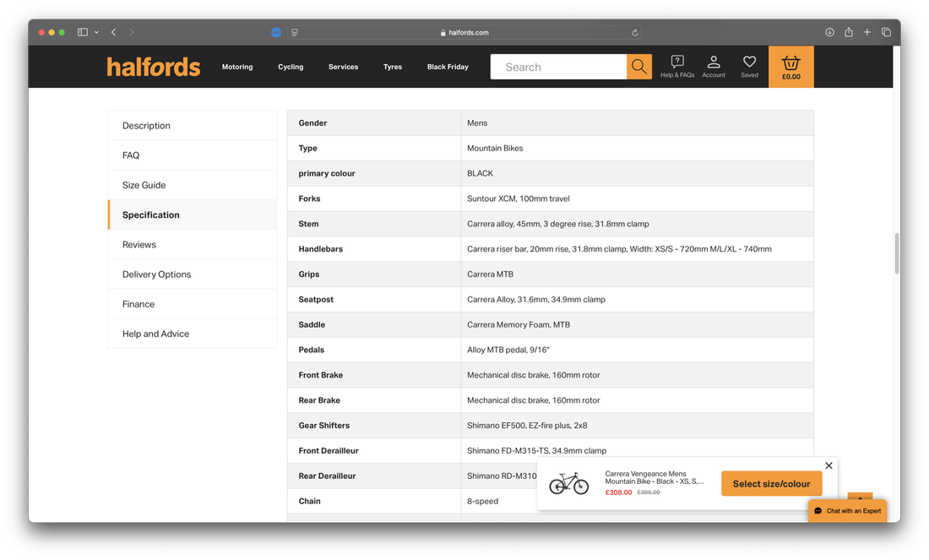This screenshot has height=560, width=929.
Task: Click 'Shimano EF500, EZ-fire plus, 2x8' value
Action: coord(527,425)
